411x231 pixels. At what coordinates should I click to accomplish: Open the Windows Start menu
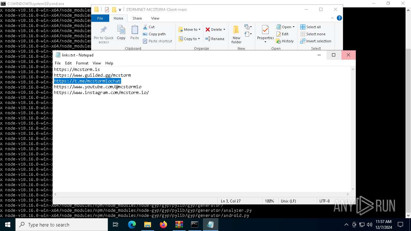[8, 225]
